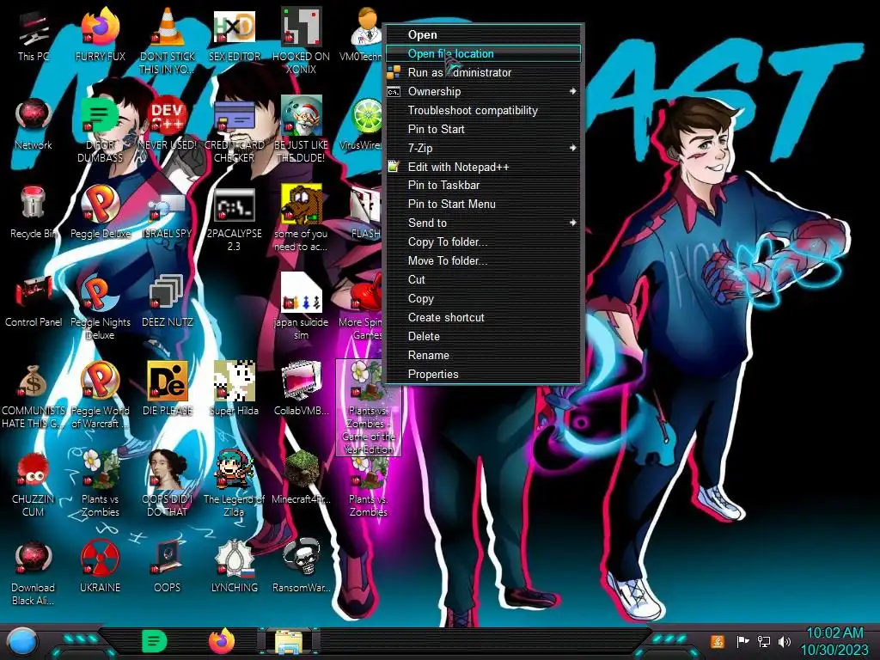880x660 pixels.
Task: Select the COMMUNISTS HATE THIS money bag icon
Action: 34,396
